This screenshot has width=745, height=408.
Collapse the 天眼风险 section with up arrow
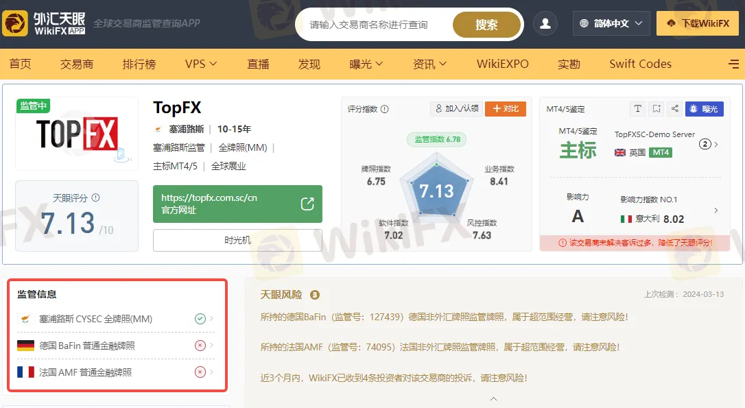point(494,399)
